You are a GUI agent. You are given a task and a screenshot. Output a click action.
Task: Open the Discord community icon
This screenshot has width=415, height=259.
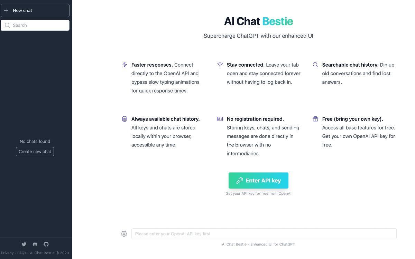click(x=35, y=244)
